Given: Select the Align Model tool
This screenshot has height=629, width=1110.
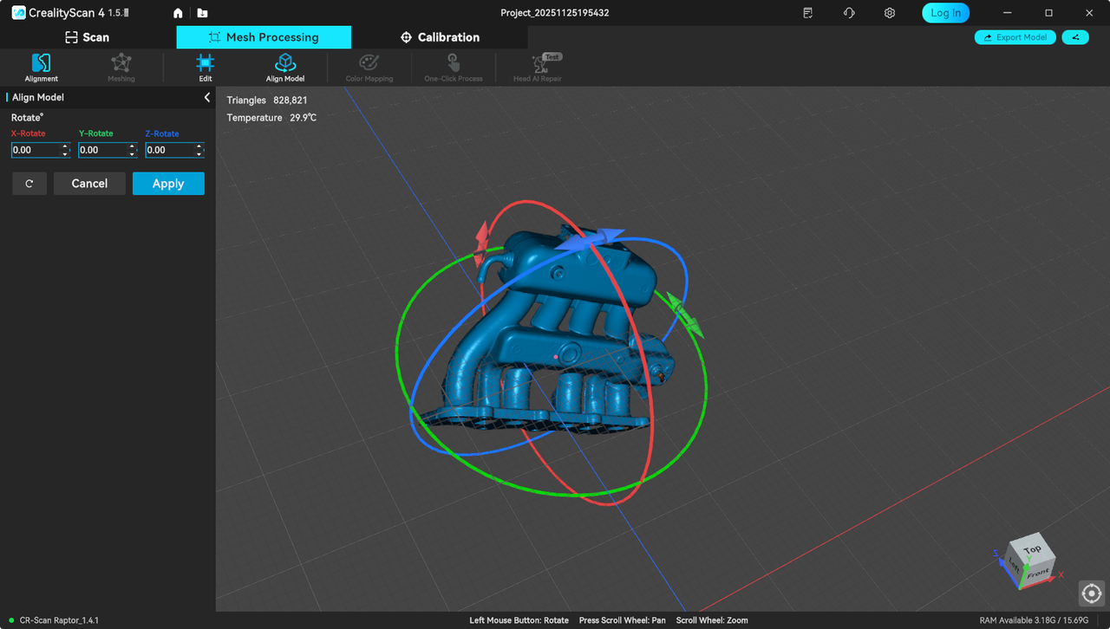Looking at the screenshot, I should [x=284, y=67].
